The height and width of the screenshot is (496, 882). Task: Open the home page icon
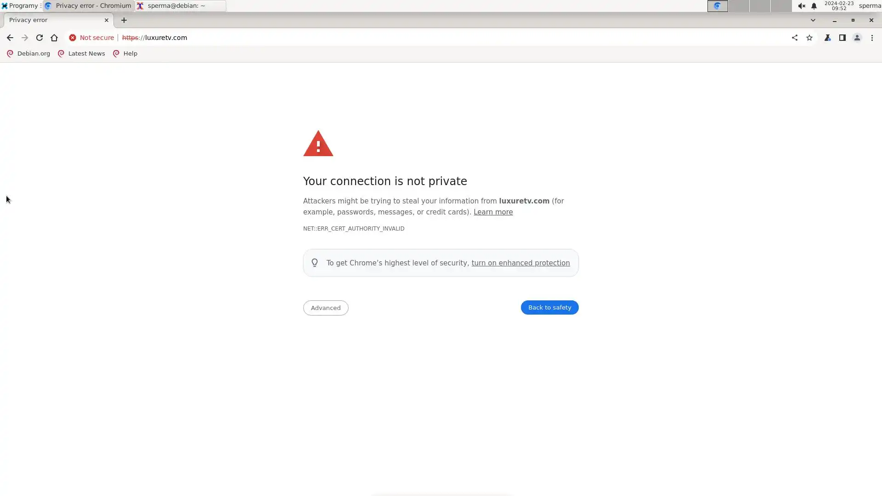click(x=54, y=38)
